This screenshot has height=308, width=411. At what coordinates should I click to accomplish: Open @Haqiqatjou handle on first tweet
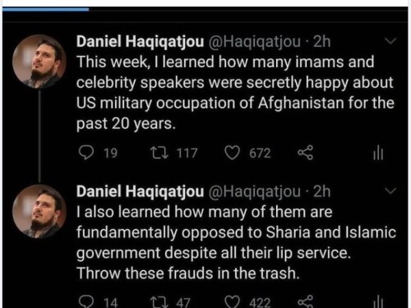pos(255,42)
